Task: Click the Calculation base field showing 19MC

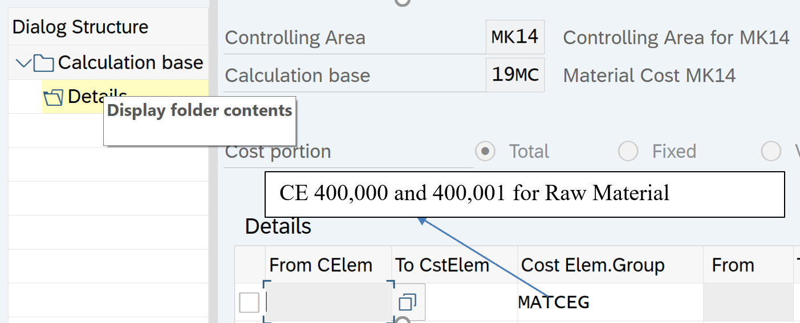Action: (515, 75)
